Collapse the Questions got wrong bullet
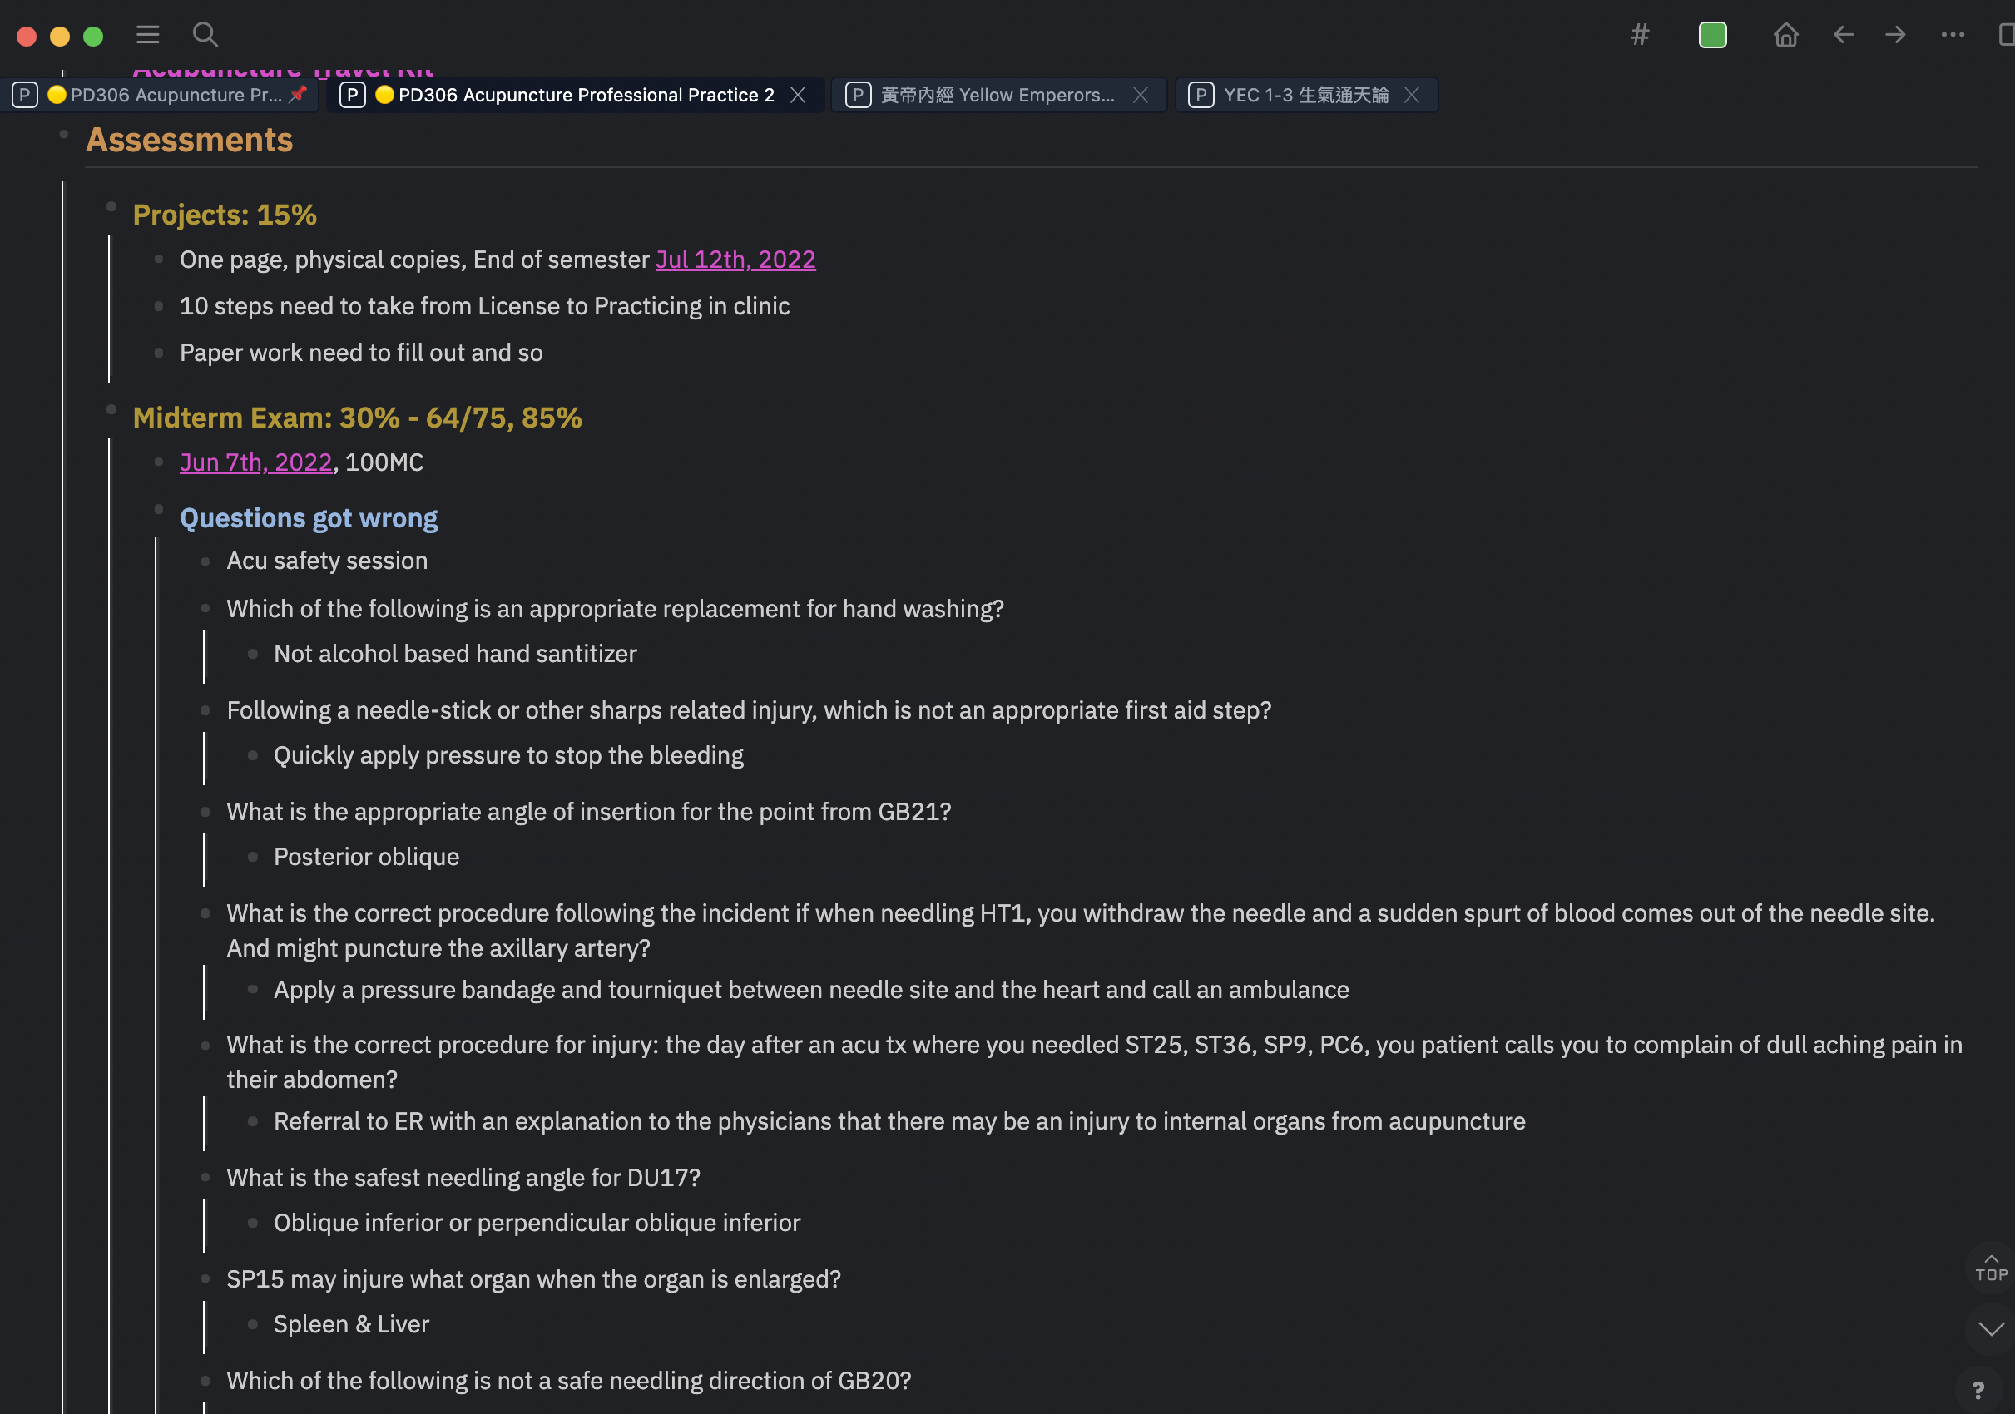Image resolution: width=2015 pixels, height=1414 pixels. (x=159, y=509)
